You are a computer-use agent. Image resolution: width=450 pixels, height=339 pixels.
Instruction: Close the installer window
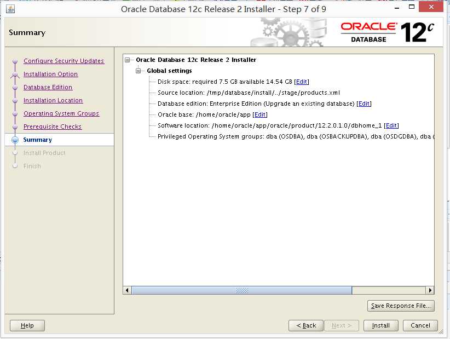[431, 7]
